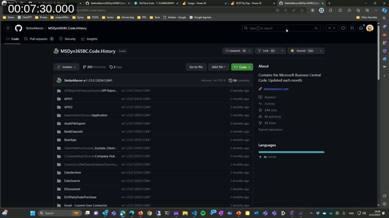Expand the green Code dropdown
Viewport: 389px width, 218px height.
pyautogui.click(x=242, y=67)
